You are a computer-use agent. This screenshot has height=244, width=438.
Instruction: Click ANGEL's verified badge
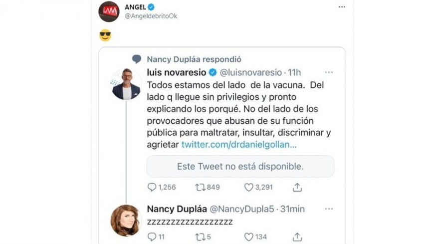[x=151, y=7]
